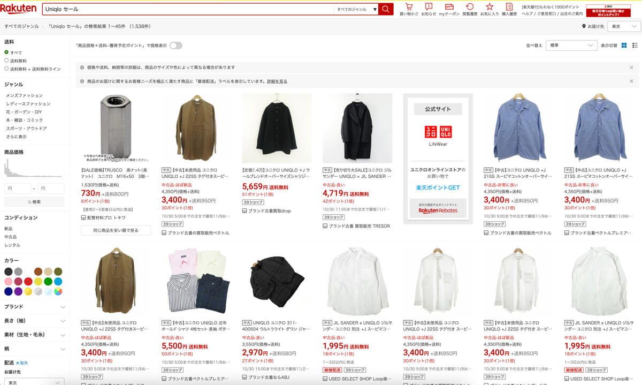Screen dimensions: 642x385
Task: Click the 海外 delivery link
Action: pyautogui.click(x=22, y=363)
